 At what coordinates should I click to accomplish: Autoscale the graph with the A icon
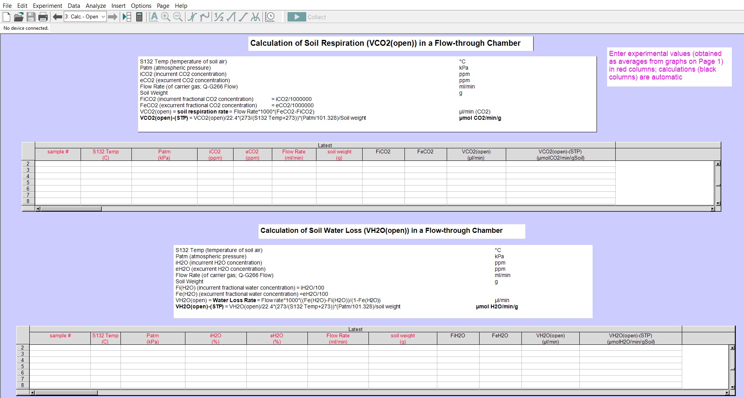pyautogui.click(x=154, y=17)
